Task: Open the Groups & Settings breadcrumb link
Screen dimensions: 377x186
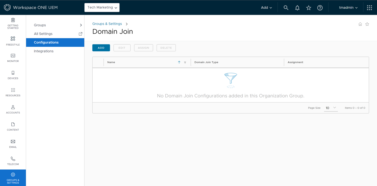Action: [x=107, y=24]
